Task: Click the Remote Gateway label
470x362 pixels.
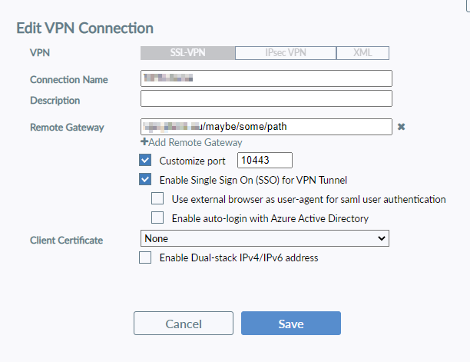Action: coord(67,128)
